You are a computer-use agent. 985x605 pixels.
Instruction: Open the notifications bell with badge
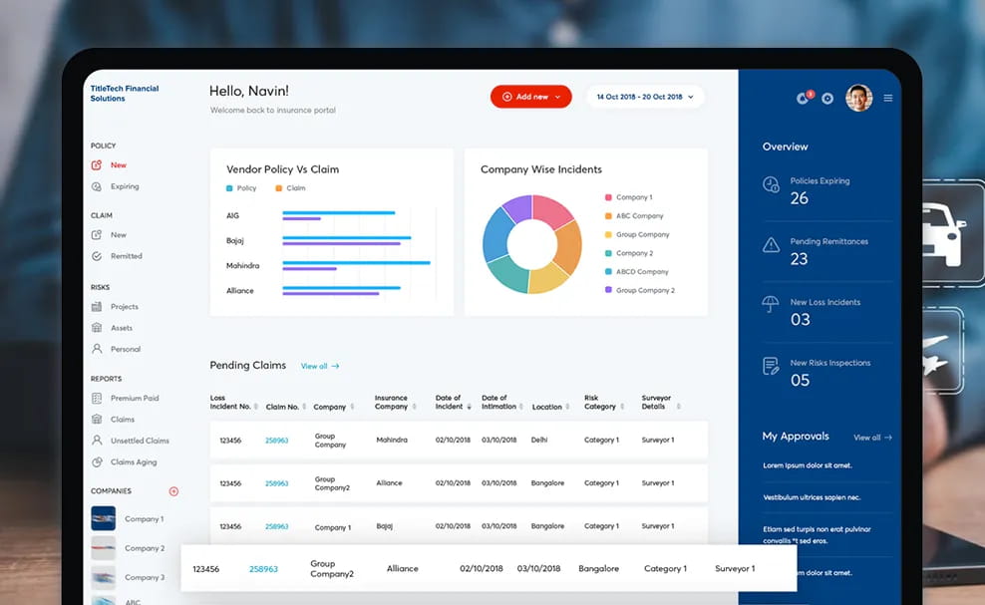click(804, 97)
